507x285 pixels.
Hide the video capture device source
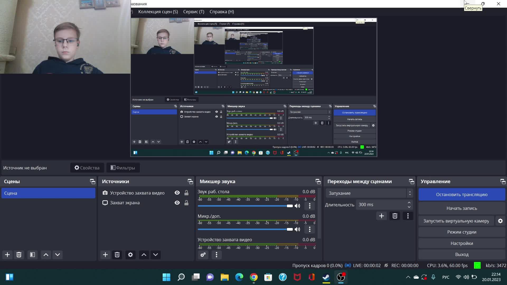pyautogui.click(x=177, y=193)
